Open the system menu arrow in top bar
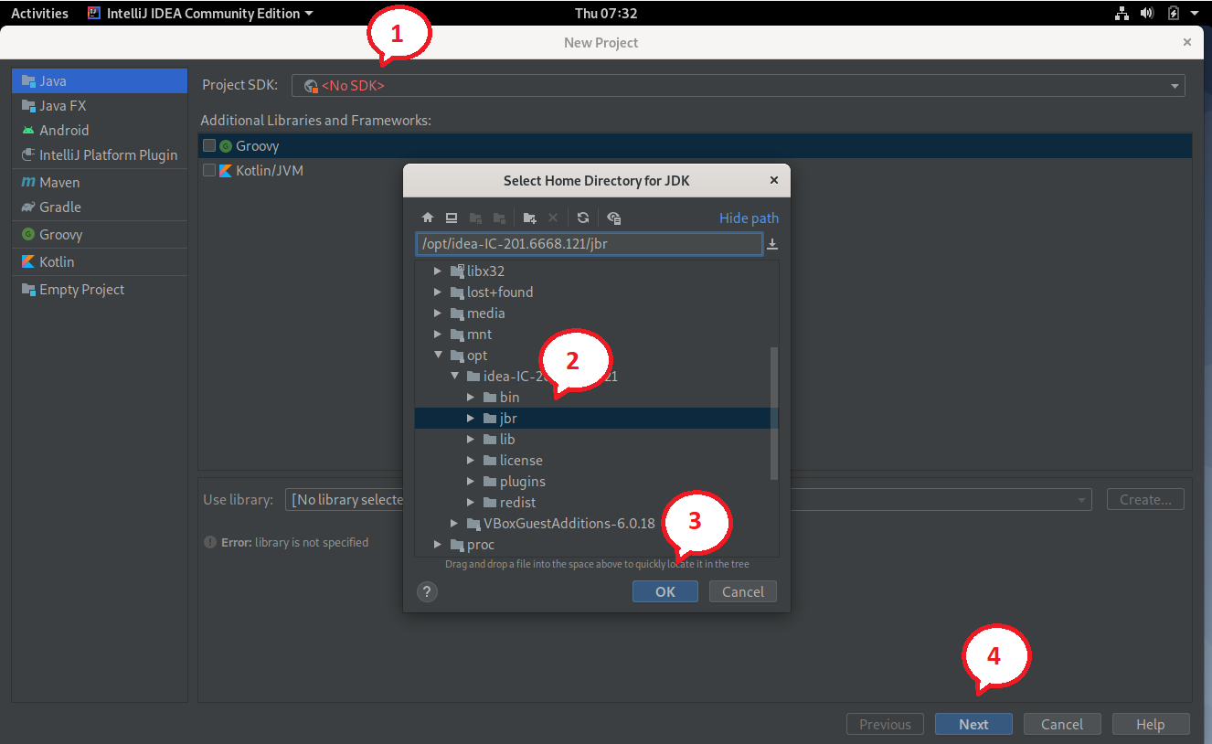1212x744 pixels. [1195, 13]
